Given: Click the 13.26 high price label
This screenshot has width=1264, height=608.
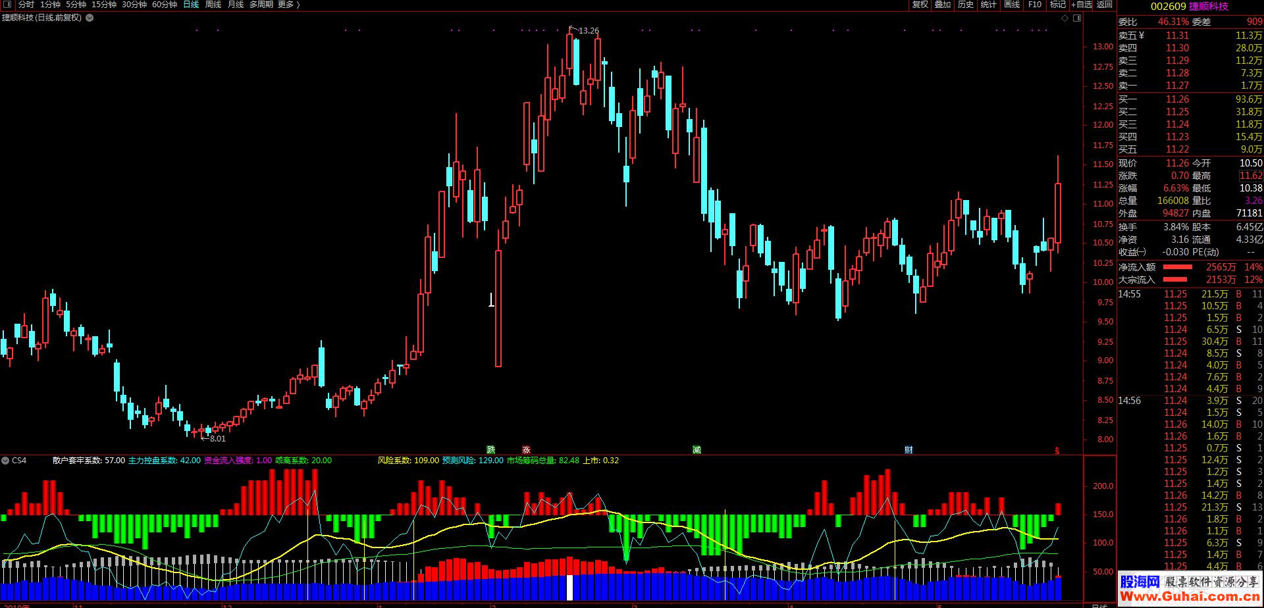Looking at the screenshot, I should [x=589, y=31].
